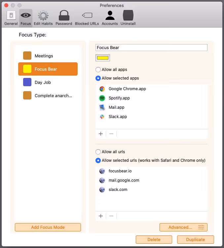This screenshot has height=248, width=224.
Task: Open the Password tab
Action: (64, 18)
